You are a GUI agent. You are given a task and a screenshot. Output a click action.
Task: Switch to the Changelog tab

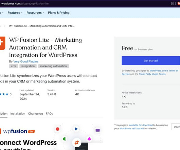[35, 114]
